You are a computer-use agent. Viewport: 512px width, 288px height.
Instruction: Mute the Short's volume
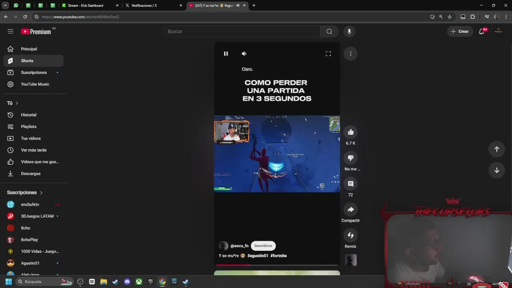(x=244, y=54)
